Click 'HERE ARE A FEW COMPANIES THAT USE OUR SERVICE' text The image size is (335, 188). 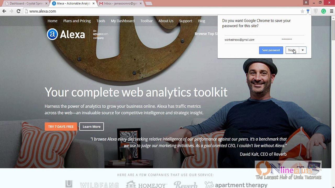pyautogui.click(x=165, y=175)
